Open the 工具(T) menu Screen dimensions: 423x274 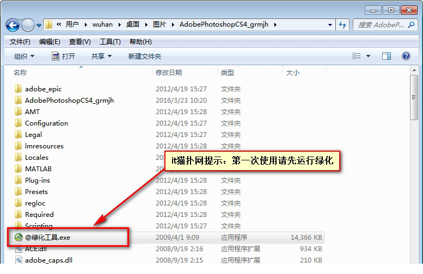[x=110, y=42]
